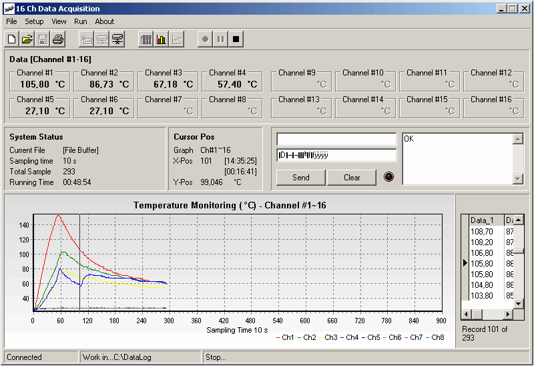Open the Setup menu
The width and height of the screenshot is (534, 366).
(34, 21)
